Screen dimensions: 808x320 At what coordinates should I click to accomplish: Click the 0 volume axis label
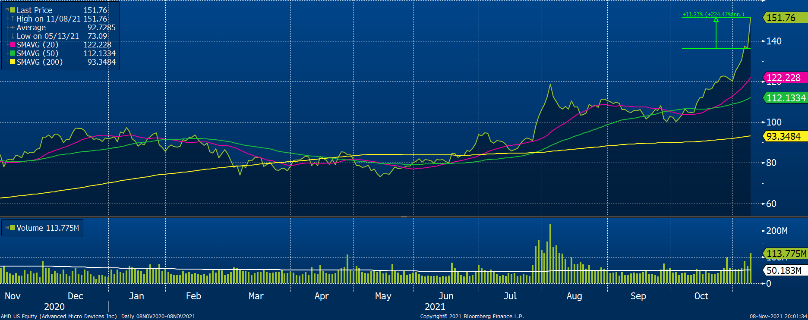point(769,283)
